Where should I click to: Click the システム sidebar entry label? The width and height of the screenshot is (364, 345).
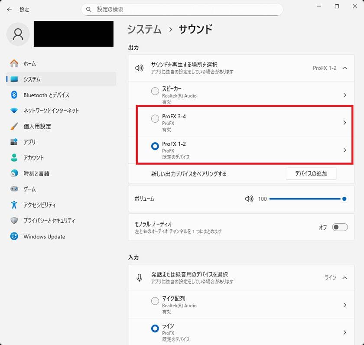click(x=32, y=79)
